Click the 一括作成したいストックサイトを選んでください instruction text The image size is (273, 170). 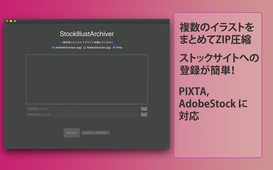click(87, 42)
